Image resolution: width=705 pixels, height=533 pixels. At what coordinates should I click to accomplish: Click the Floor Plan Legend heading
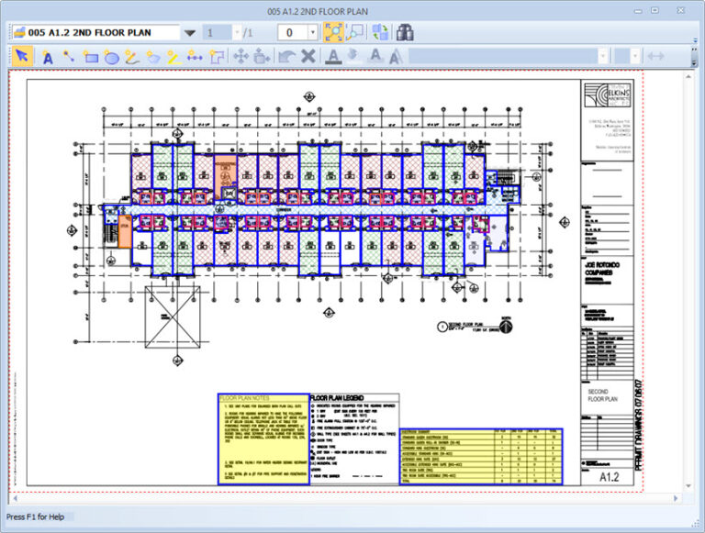point(337,398)
